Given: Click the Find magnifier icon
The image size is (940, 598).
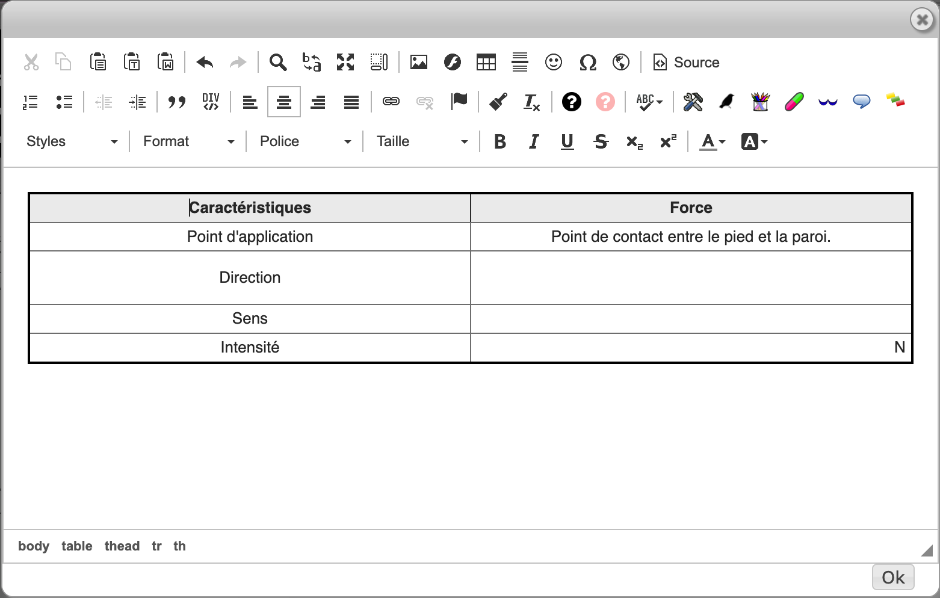Looking at the screenshot, I should [277, 63].
